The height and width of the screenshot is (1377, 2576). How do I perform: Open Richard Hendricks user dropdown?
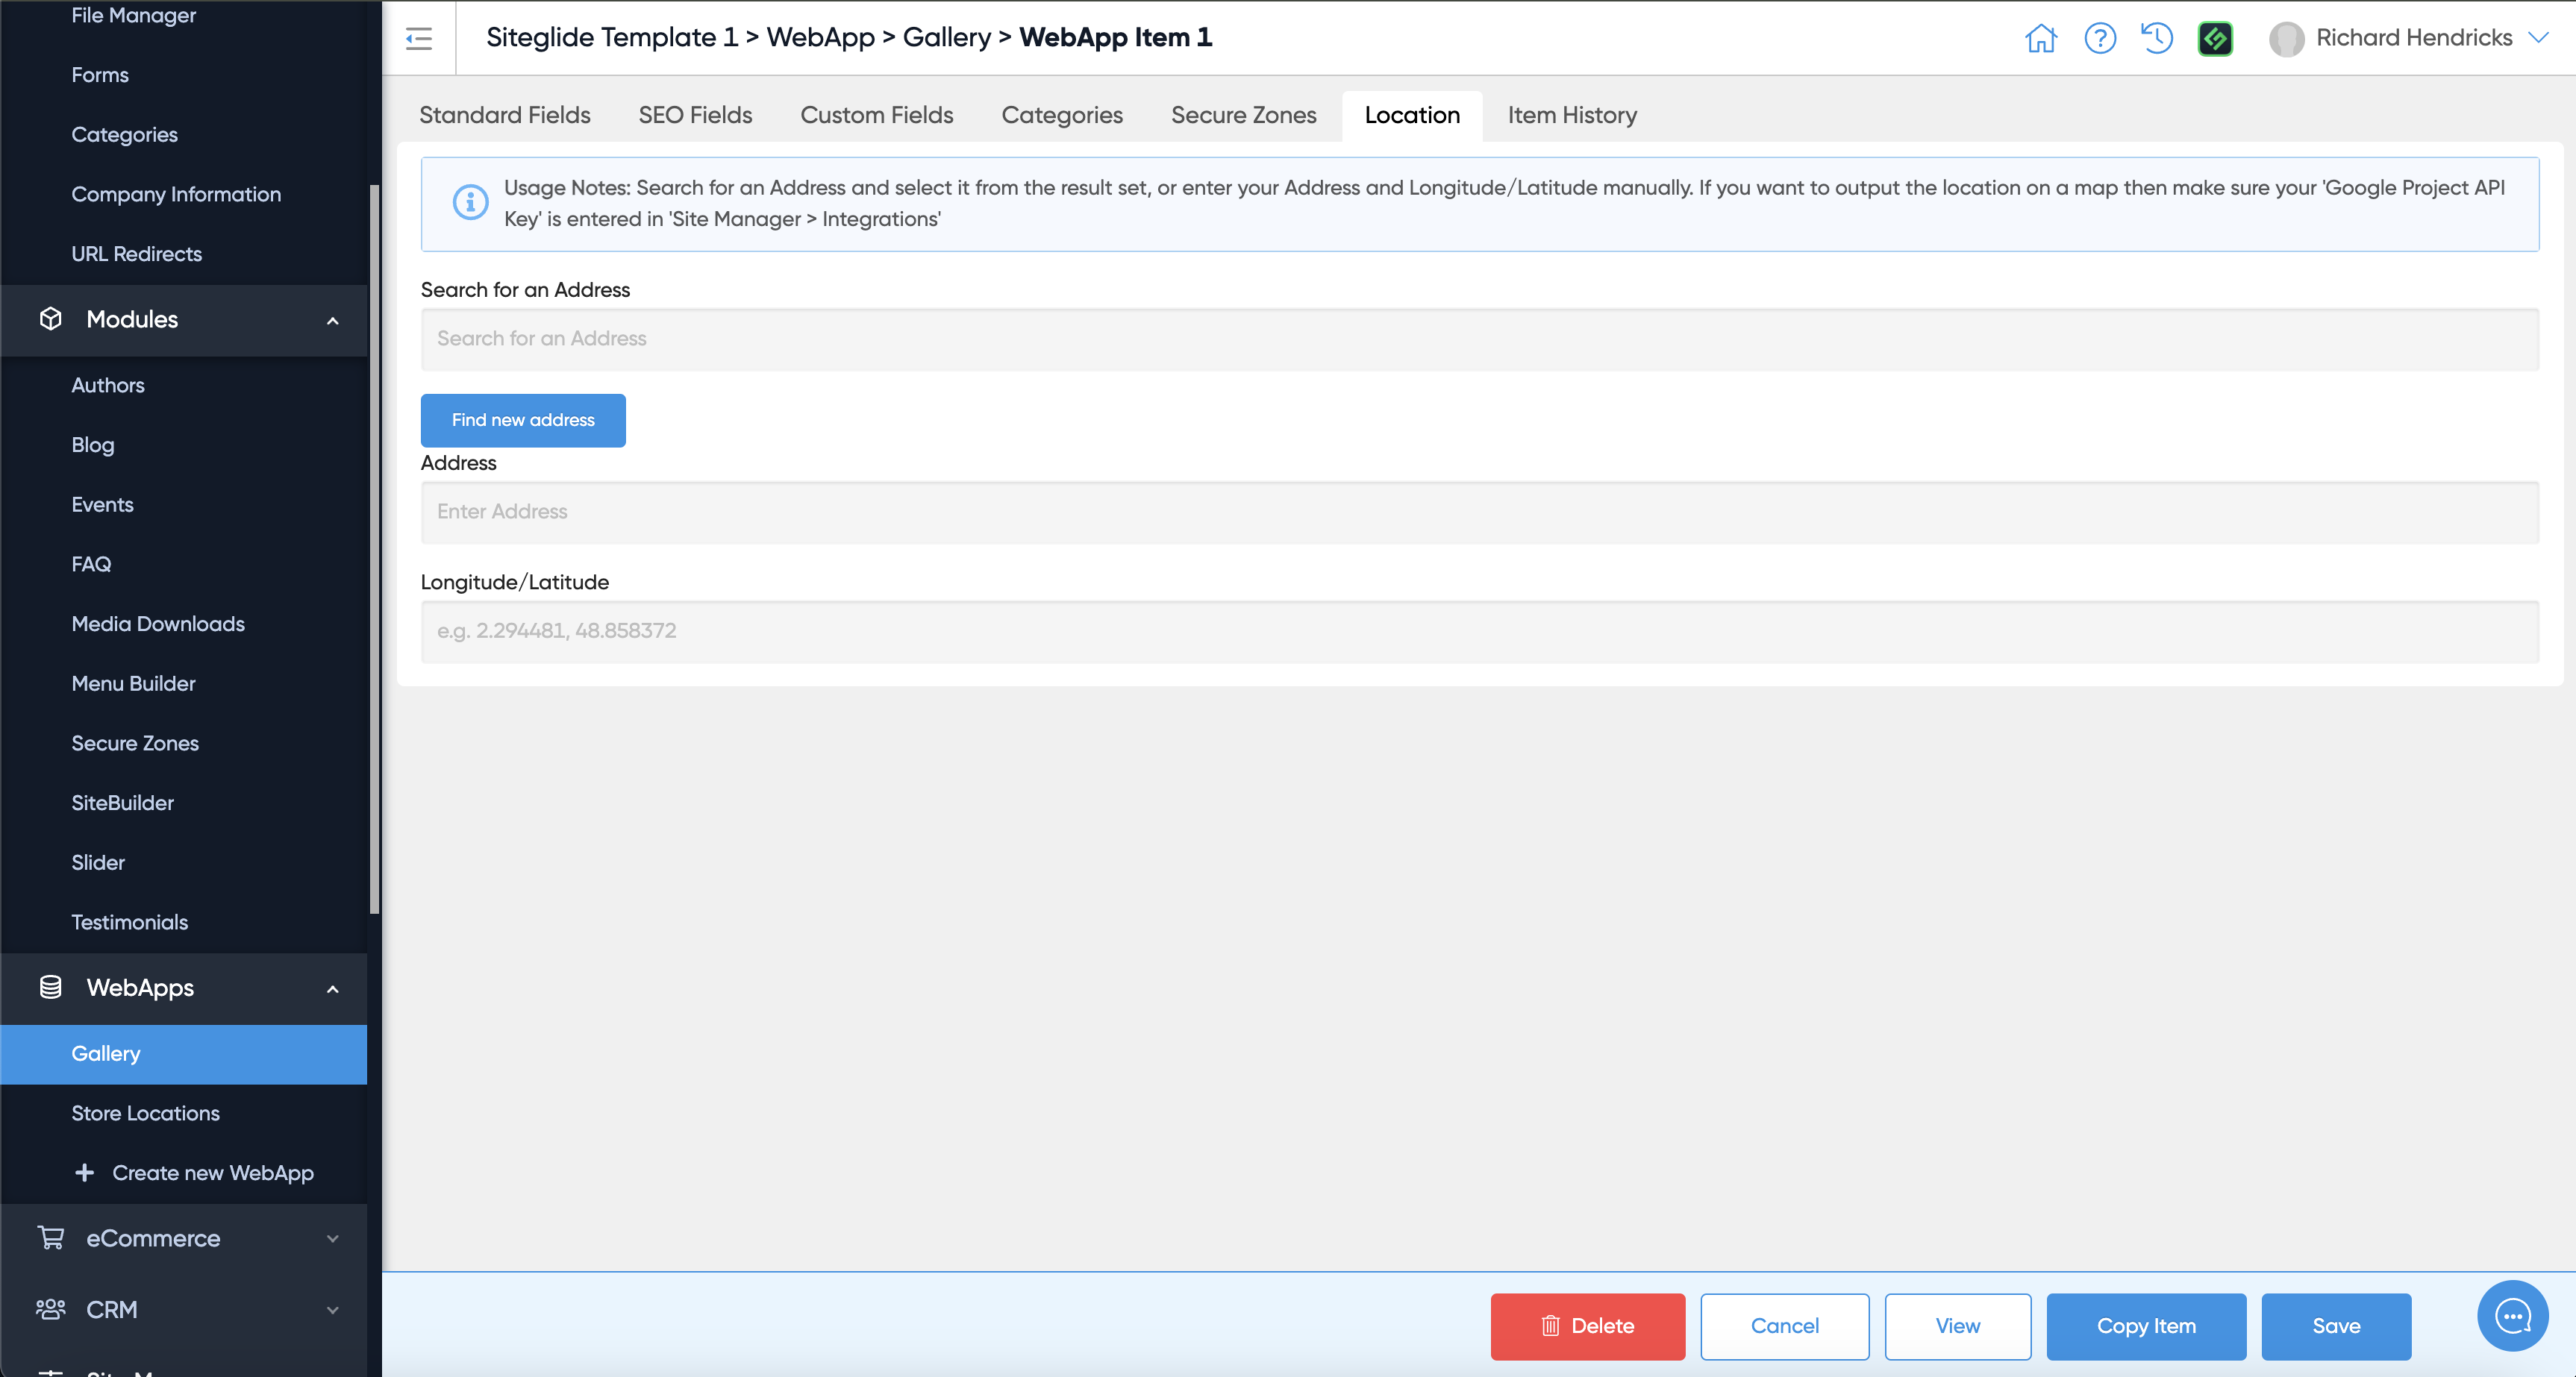[2537, 38]
